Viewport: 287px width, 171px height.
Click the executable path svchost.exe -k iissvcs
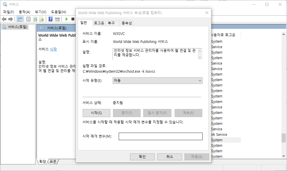[x=119, y=72]
